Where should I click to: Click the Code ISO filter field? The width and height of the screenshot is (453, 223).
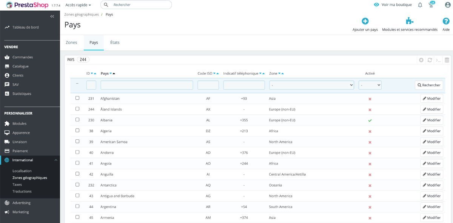(208, 85)
